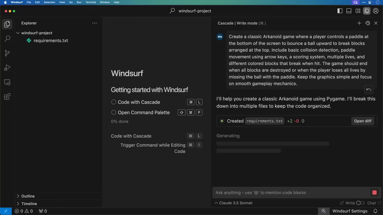
Task: Click the search icon in command center
Action: [x=172, y=11]
